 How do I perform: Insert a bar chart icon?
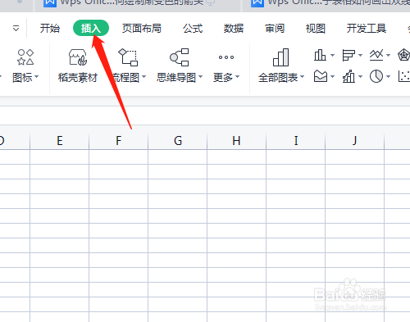point(348,55)
